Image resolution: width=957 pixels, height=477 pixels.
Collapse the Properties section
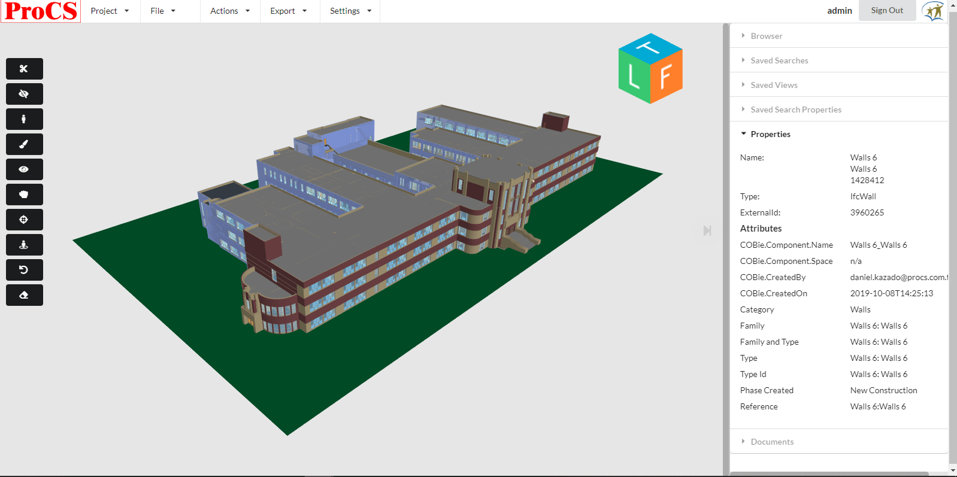770,134
